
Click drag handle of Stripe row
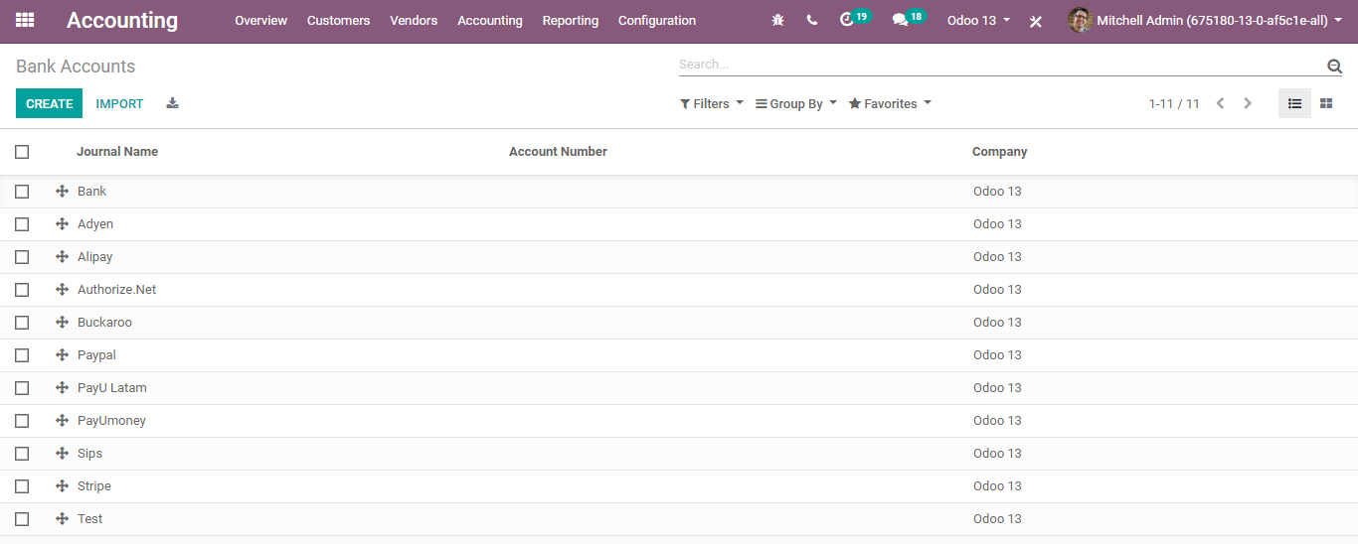click(62, 485)
